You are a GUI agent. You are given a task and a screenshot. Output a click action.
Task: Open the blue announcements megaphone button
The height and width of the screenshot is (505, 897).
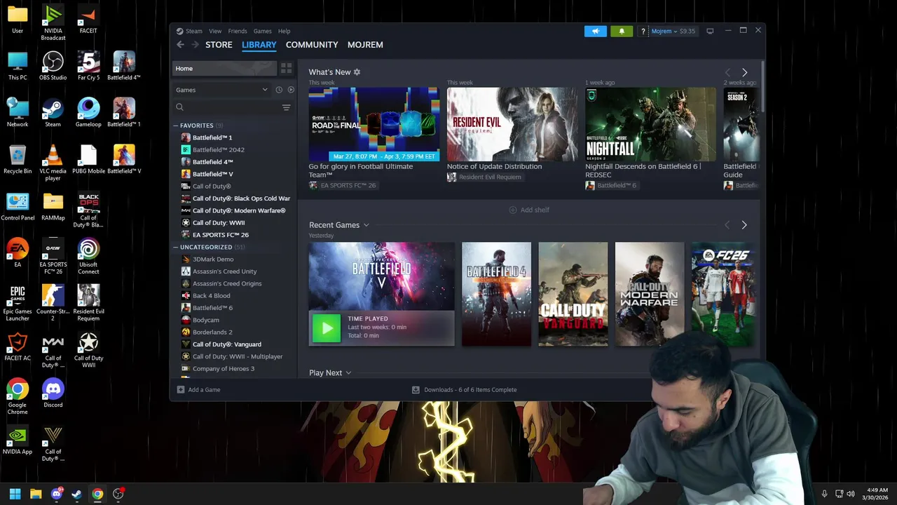[x=595, y=31]
